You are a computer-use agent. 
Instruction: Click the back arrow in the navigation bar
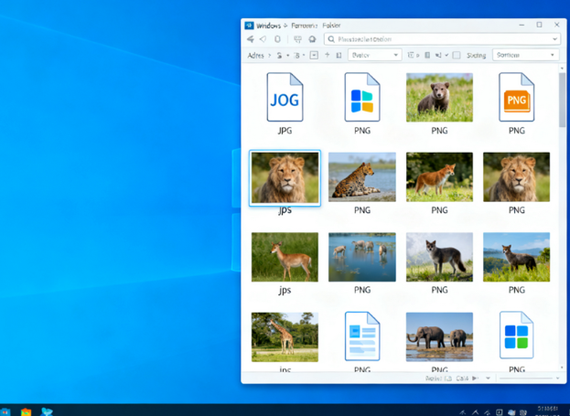[x=251, y=39]
